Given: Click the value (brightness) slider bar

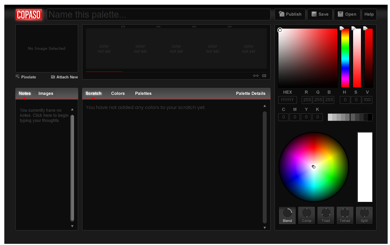Looking at the screenshot, I should pyautogui.click(x=369, y=58).
